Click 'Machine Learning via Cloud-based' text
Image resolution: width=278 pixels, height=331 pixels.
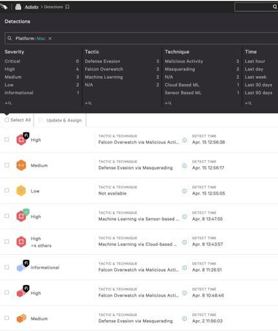[x=137, y=244]
